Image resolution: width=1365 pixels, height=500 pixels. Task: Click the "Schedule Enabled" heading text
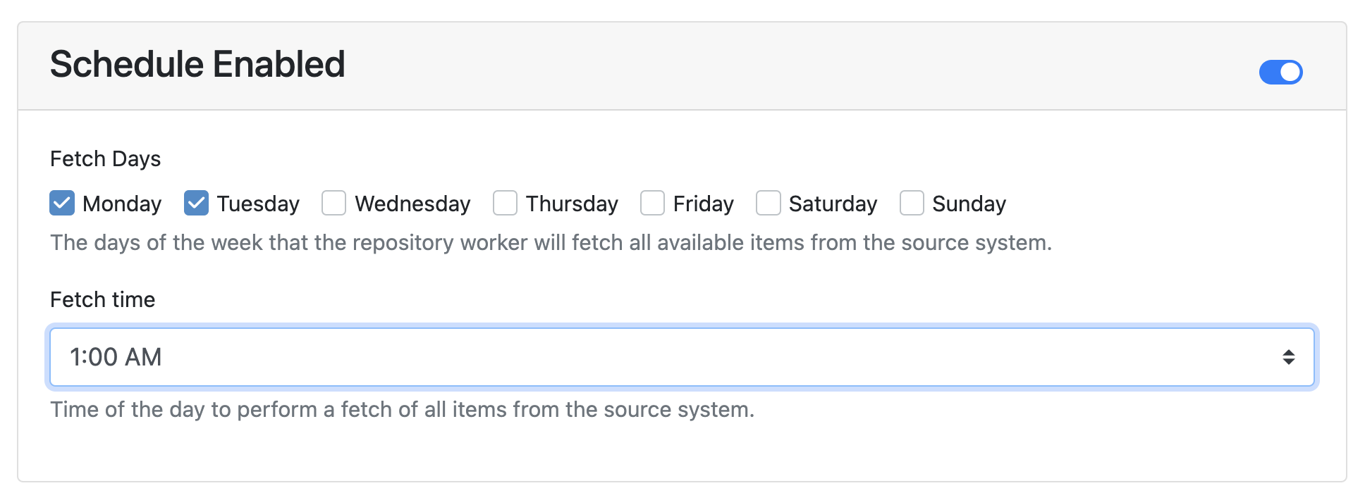click(197, 65)
